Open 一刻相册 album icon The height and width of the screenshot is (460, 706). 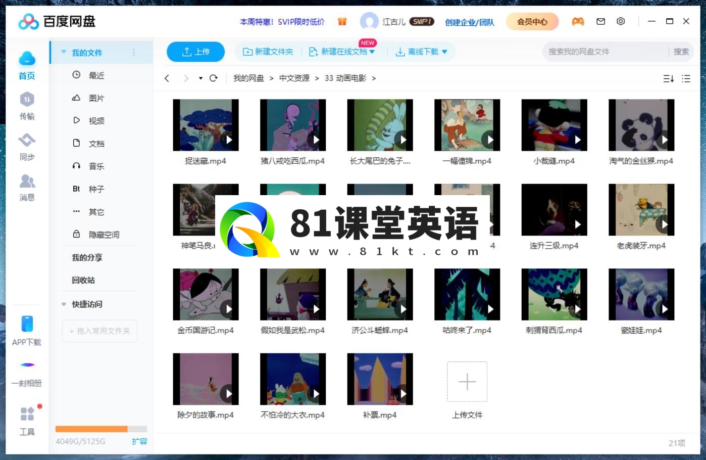(27, 364)
